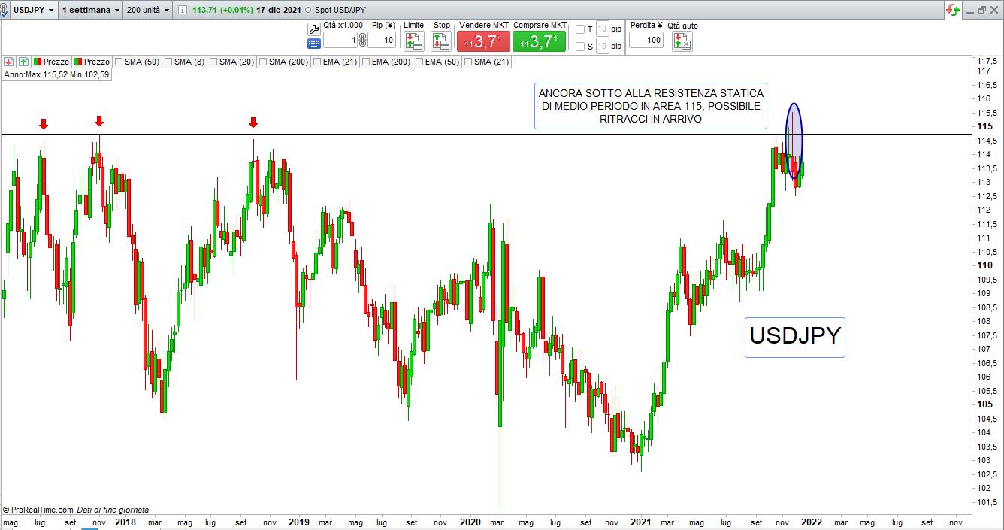Click the green up-arrow indicator icon
This screenshot has height=530, width=1004.
coord(23,62)
